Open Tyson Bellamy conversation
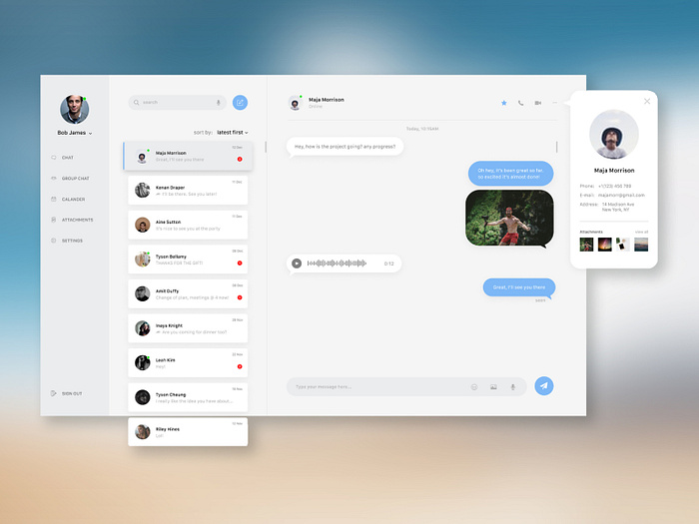The height and width of the screenshot is (524, 699). tap(188, 260)
